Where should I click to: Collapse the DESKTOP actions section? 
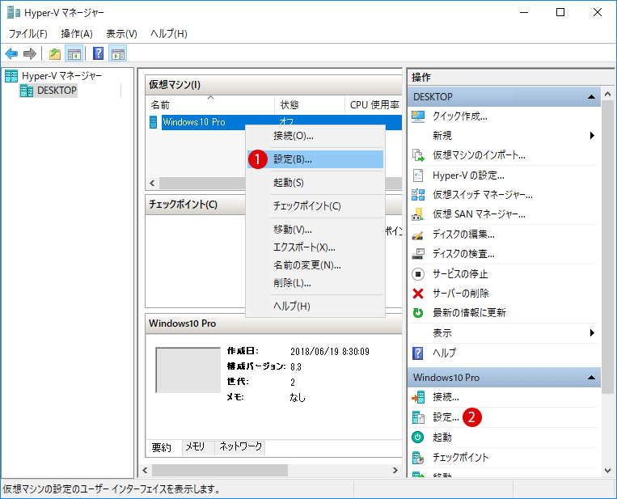pyautogui.click(x=591, y=97)
